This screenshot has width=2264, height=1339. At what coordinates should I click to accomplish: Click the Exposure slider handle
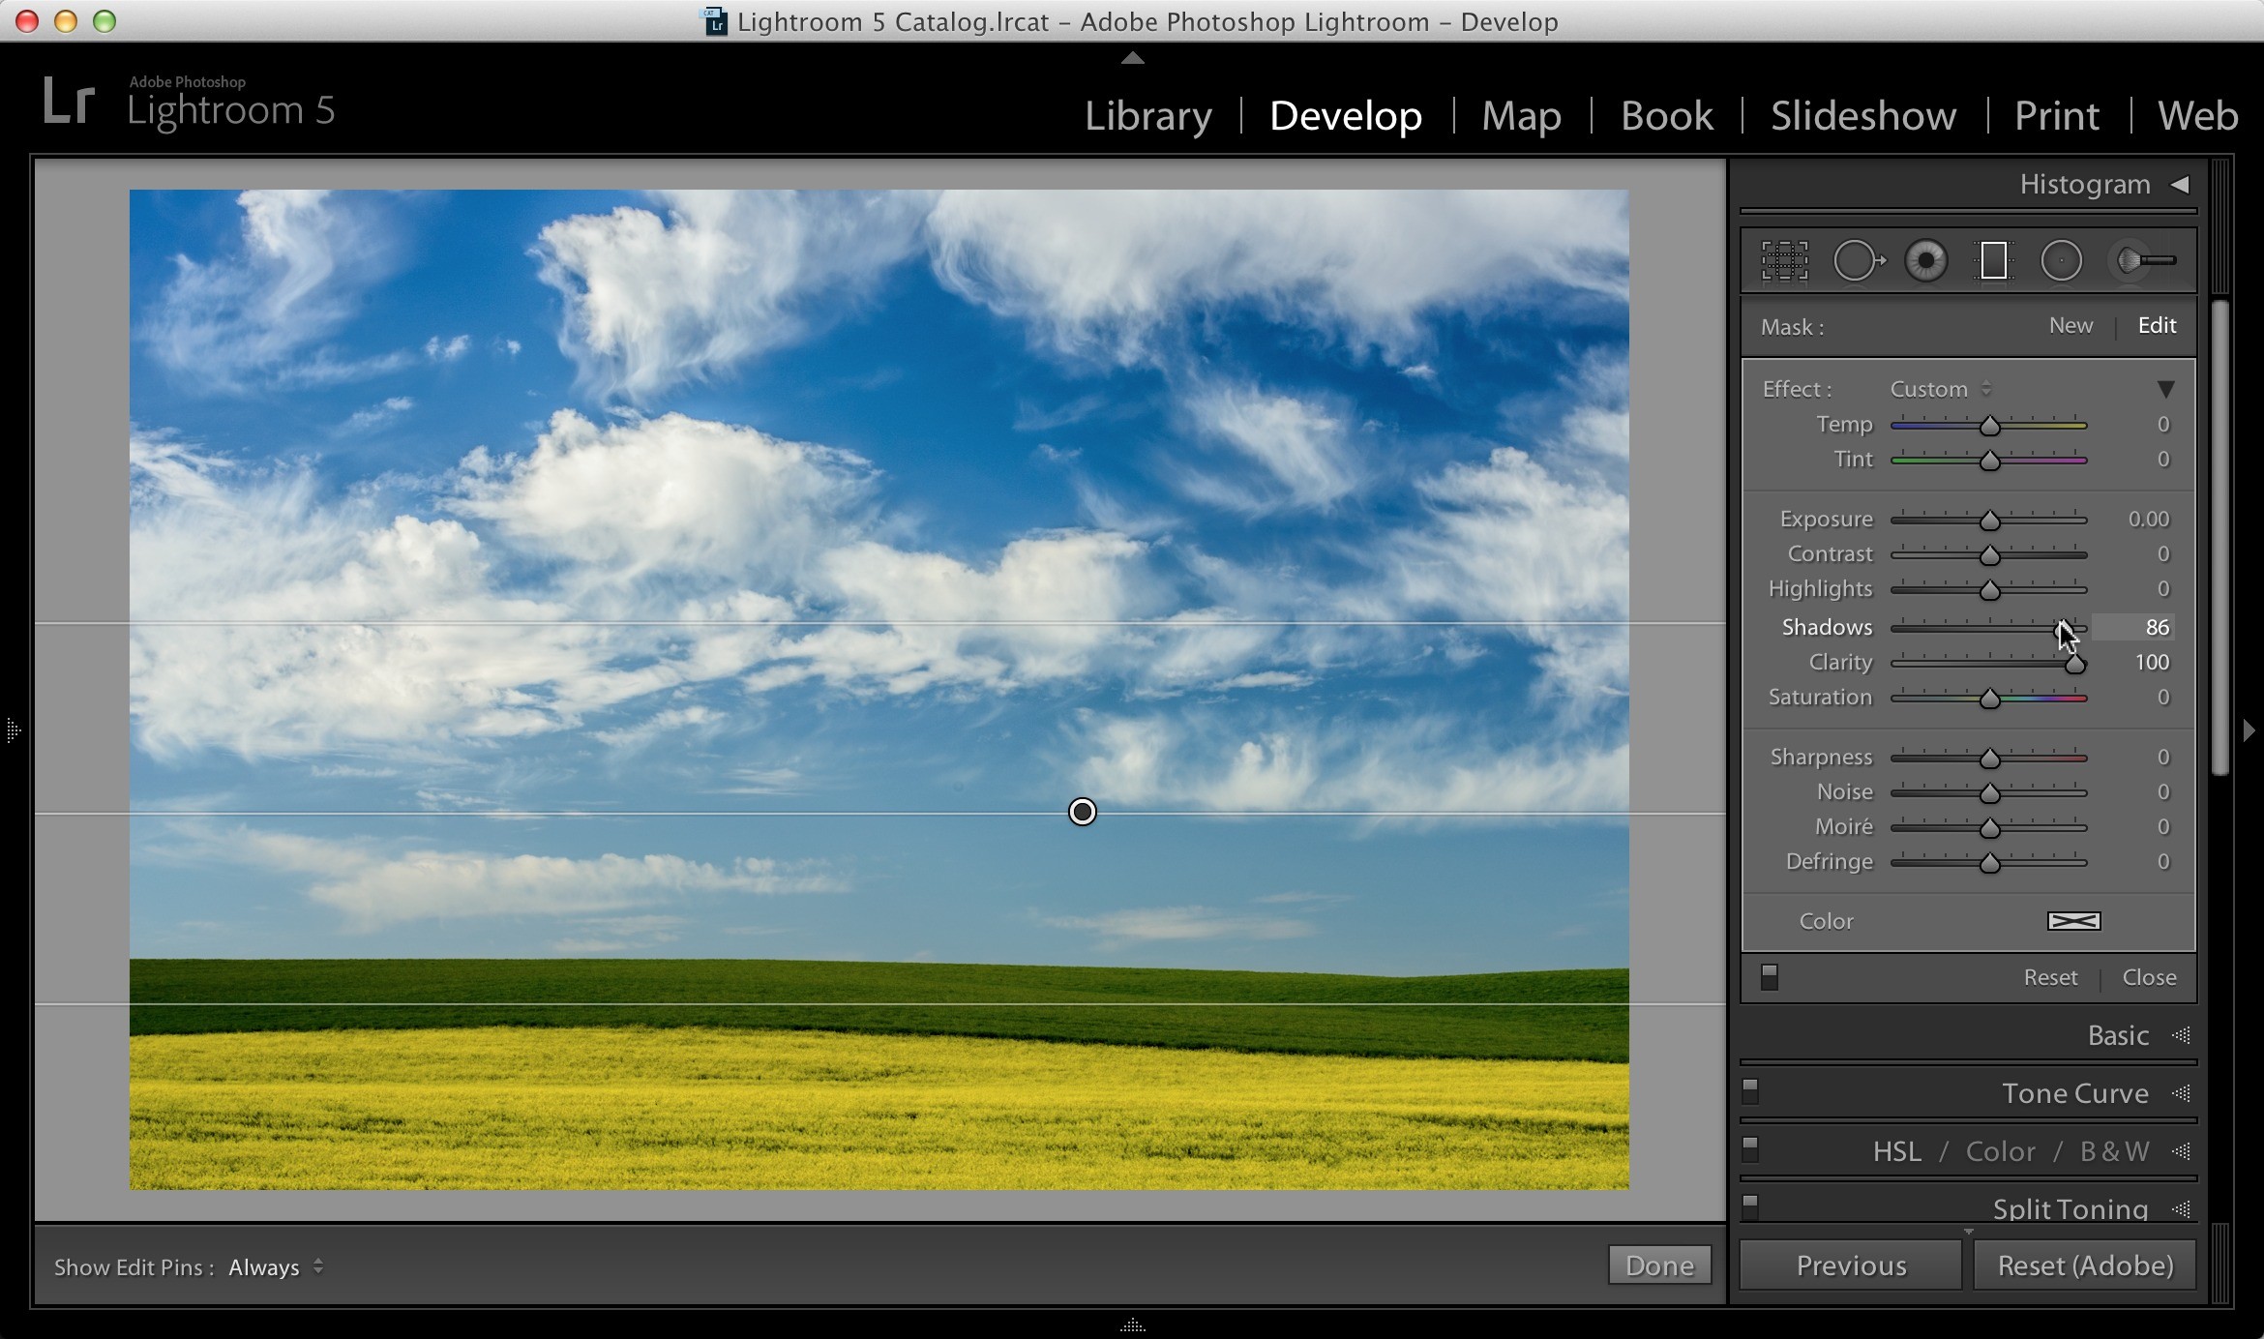click(1989, 521)
